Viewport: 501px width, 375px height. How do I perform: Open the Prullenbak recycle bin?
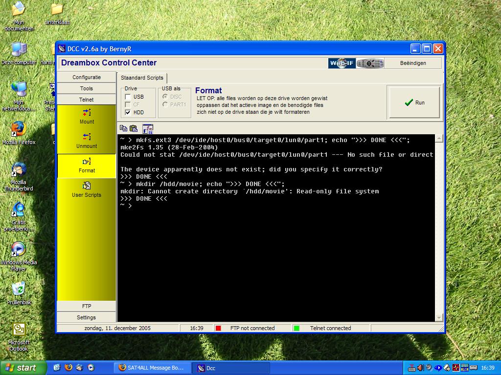19,293
